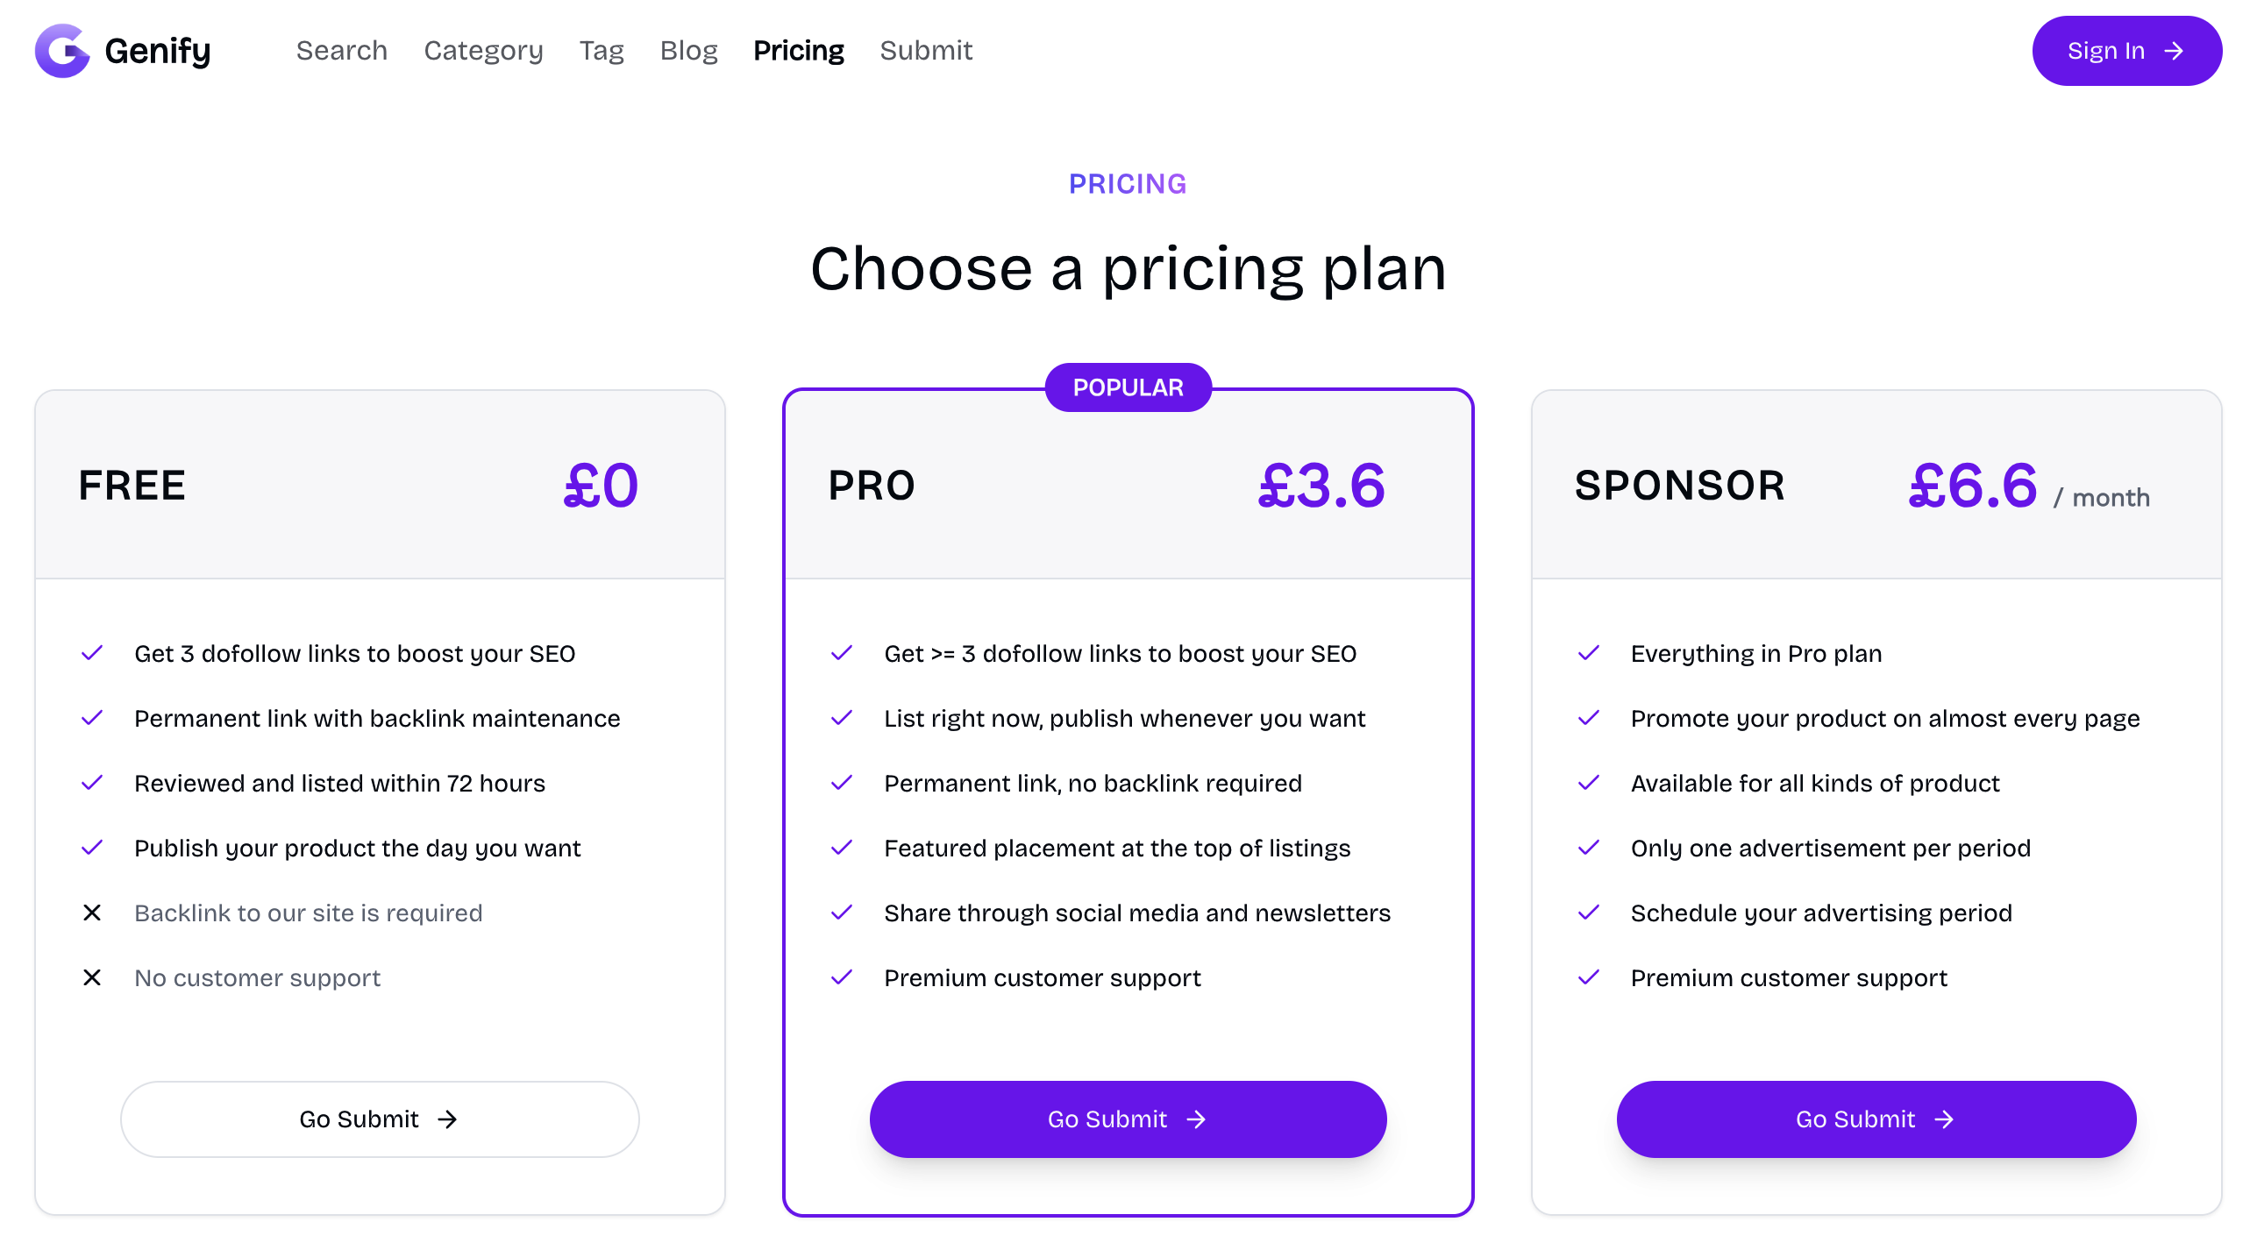Viewport: 2257px width, 1243px height.
Task: Select the Pricing nav tab
Action: (x=799, y=51)
